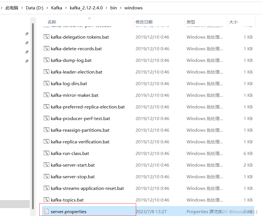Select the kafka-replica-verification.bat file name
Image resolution: width=262 pixels, height=216 pixels.
(x=80, y=142)
